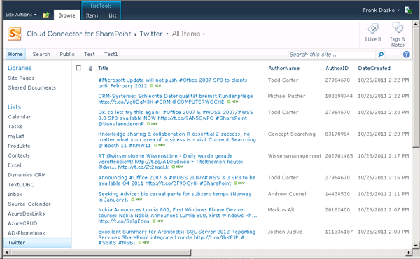This screenshot has height=259, width=420.
Task: Open the RT @wissenstoene Wissenstöne tweet
Action: pyautogui.click(x=170, y=161)
